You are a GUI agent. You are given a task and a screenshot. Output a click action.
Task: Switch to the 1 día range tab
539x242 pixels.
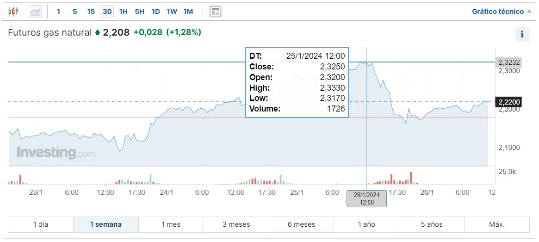pos(41,224)
